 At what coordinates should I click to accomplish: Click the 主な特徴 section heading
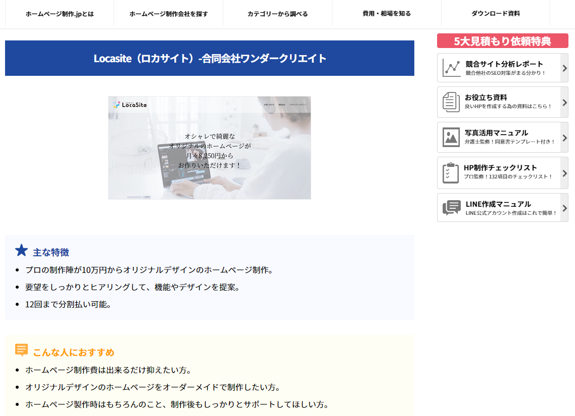point(51,252)
